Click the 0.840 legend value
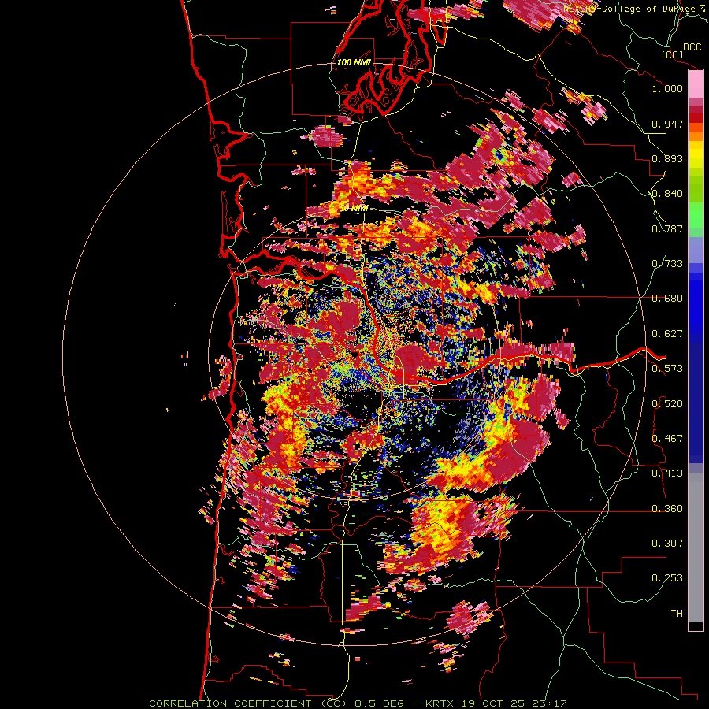This screenshot has width=709, height=709. tap(667, 194)
